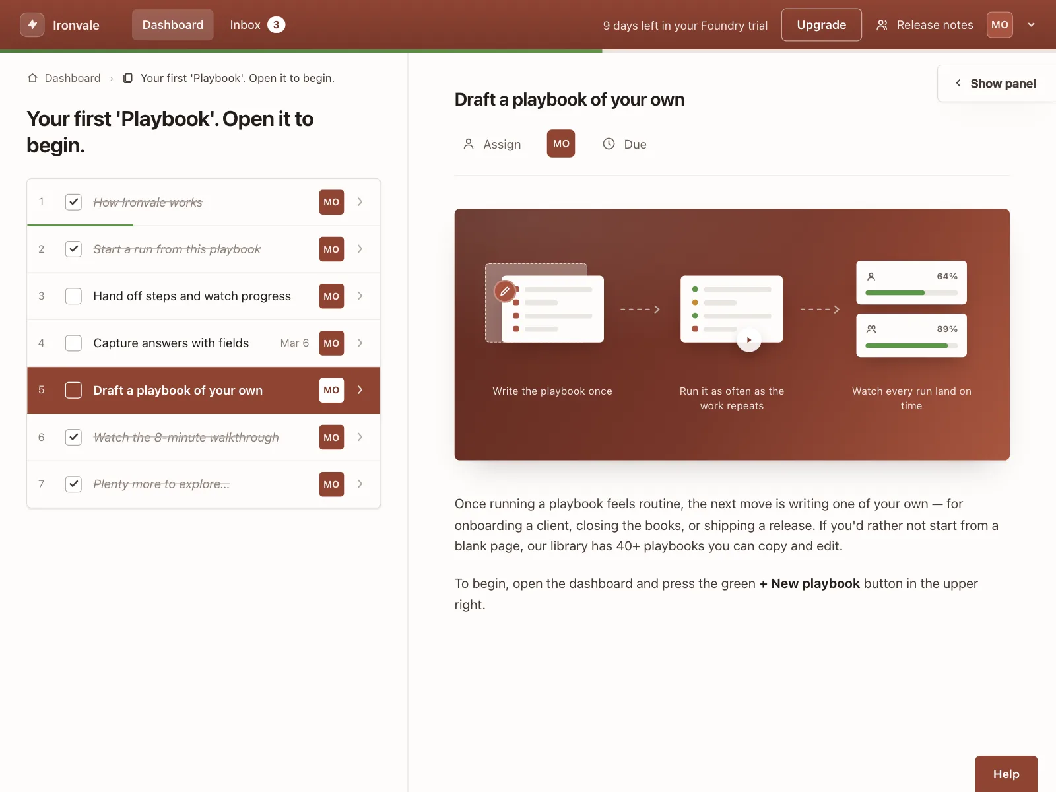The width and height of the screenshot is (1056, 792).
Task: Click MO avatar on Start a run row
Action: pos(331,249)
